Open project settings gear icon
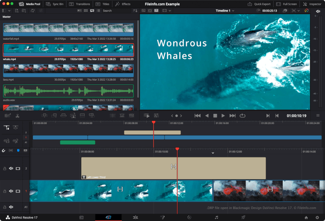This screenshot has height=221, width=325. (x=317, y=217)
